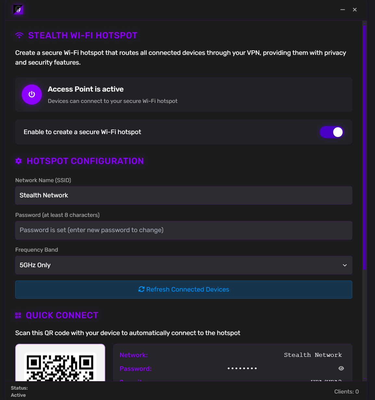Click the QR icon beside Quick Connect heading
375x400 pixels.
tap(18, 315)
